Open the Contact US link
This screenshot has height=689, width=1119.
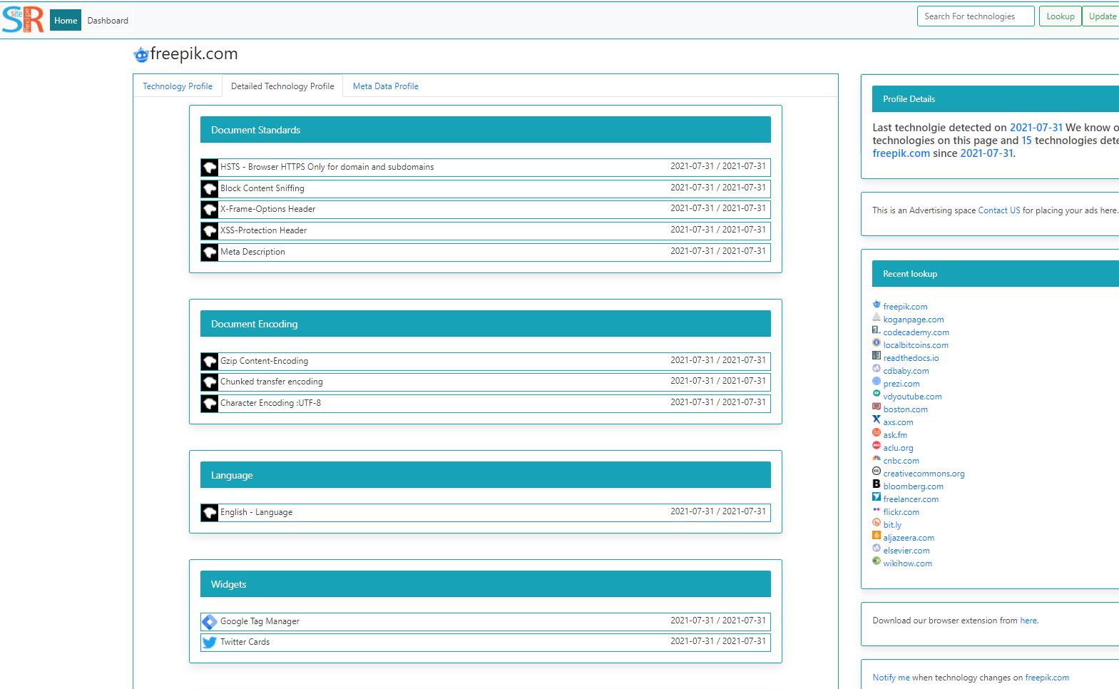(998, 210)
